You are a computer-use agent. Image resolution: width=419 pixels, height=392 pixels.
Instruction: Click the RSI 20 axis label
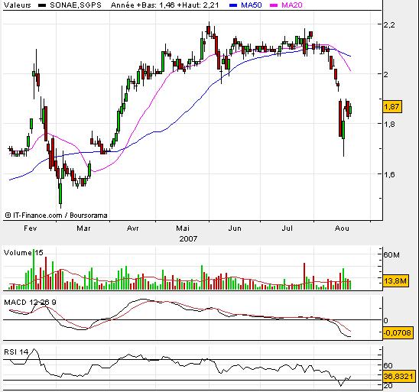point(388,385)
